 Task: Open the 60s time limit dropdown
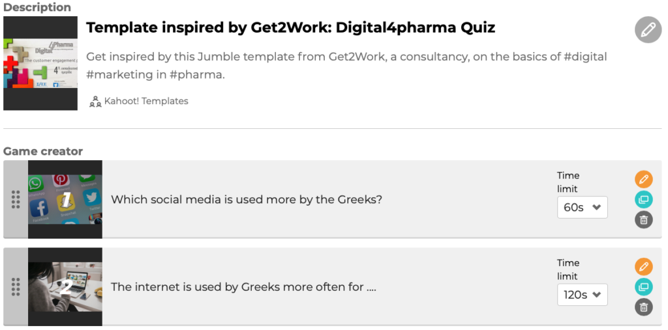582,208
